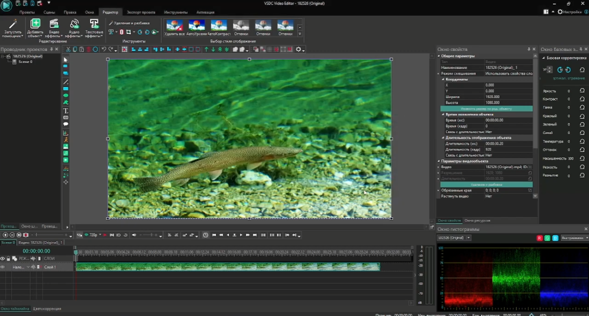The width and height of the screenshot is (589, 316).
Task: Open the Редактор ribbon tab
Action: (110, 12)
